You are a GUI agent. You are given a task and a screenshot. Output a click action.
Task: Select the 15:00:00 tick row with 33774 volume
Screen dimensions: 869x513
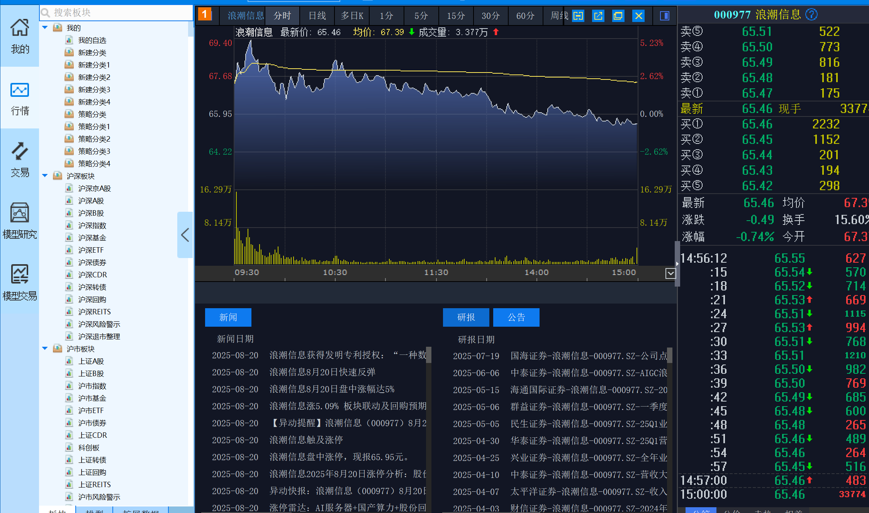click(x=772, y=494)
